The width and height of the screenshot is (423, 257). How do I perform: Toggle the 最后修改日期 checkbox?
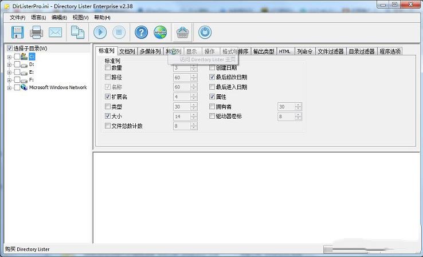click(x=211, y=78)
